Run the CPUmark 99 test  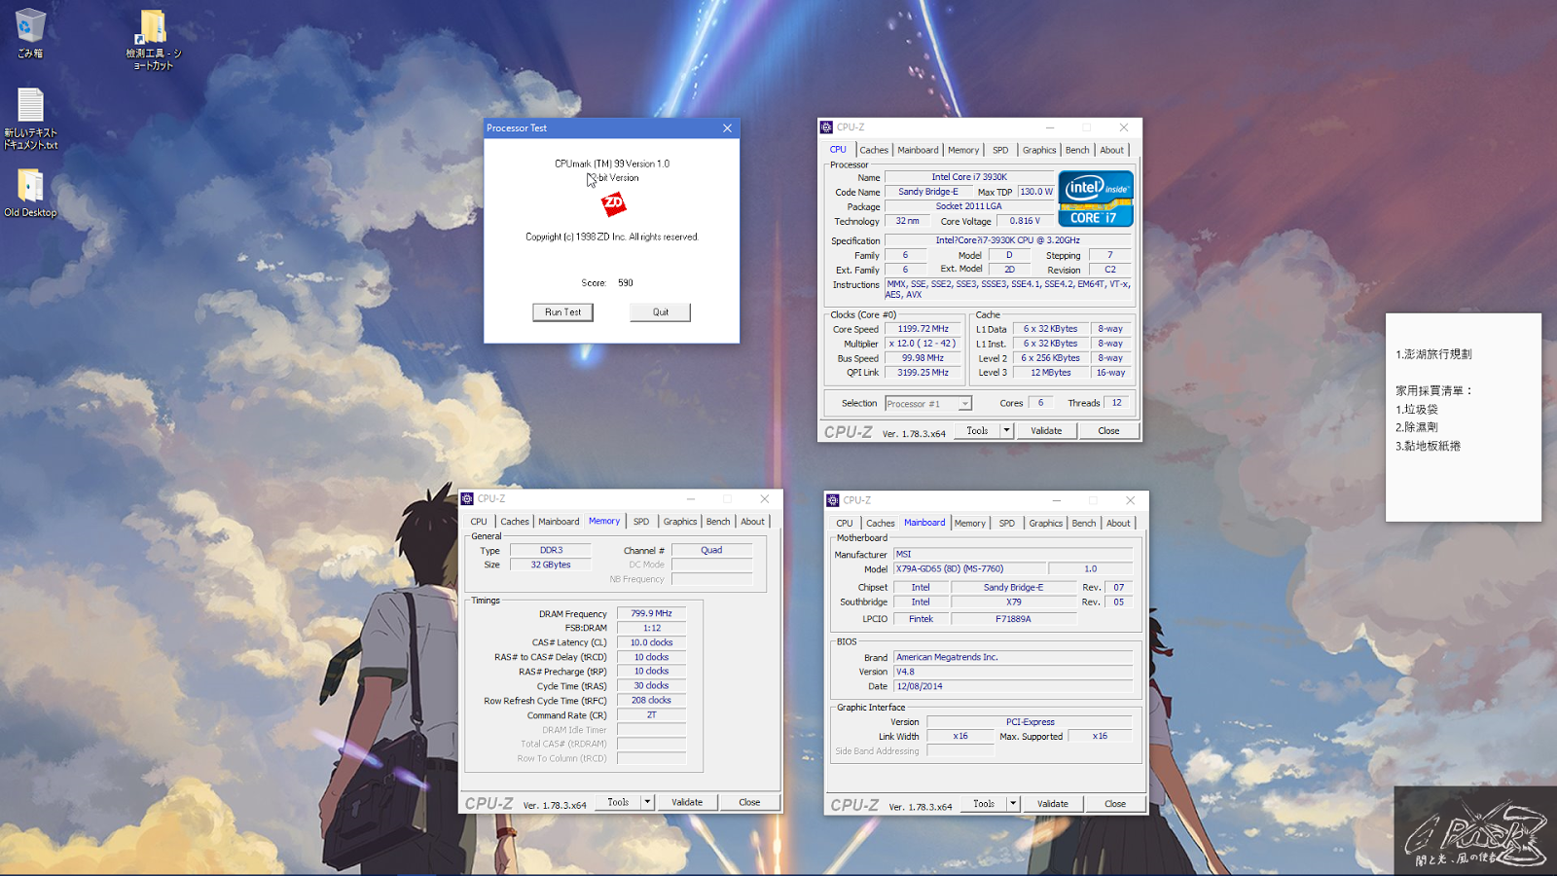(562, 312)
